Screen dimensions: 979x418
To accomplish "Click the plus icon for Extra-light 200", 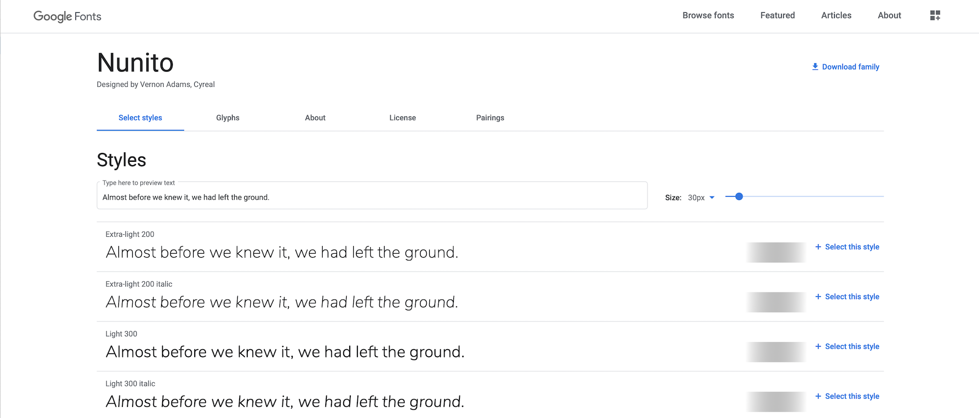I will pyautogui.click(x=818, y=247).
